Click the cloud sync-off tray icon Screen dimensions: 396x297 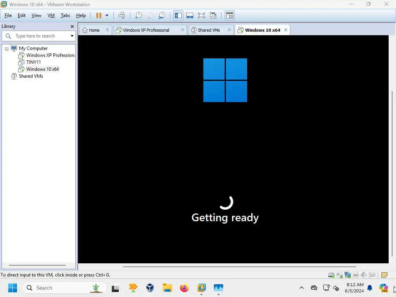314,288
